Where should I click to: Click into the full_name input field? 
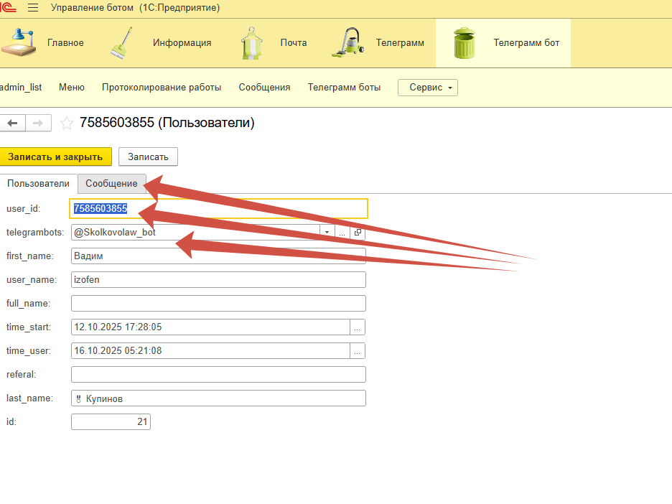pos(218,304)
